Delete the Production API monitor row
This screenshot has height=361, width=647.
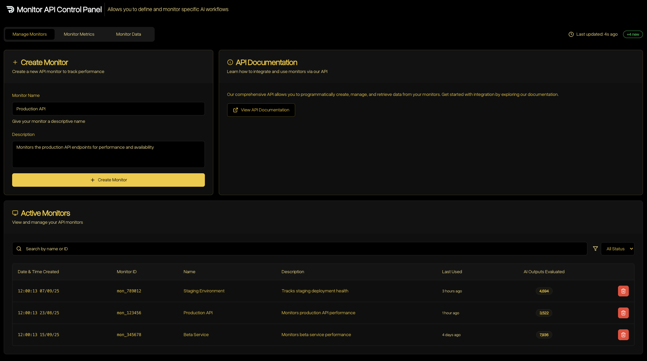pos(623,313)
